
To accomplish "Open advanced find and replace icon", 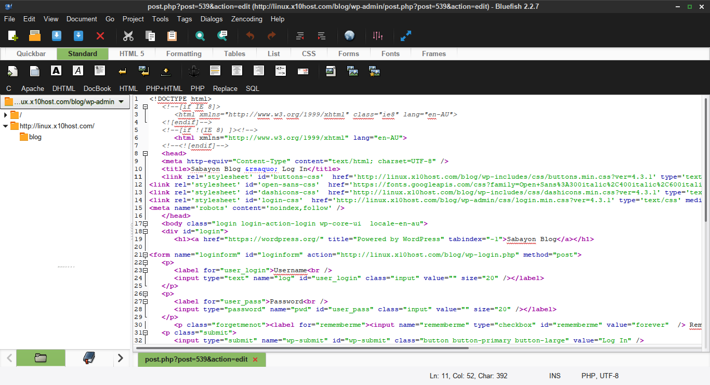I will click(222, 36).
